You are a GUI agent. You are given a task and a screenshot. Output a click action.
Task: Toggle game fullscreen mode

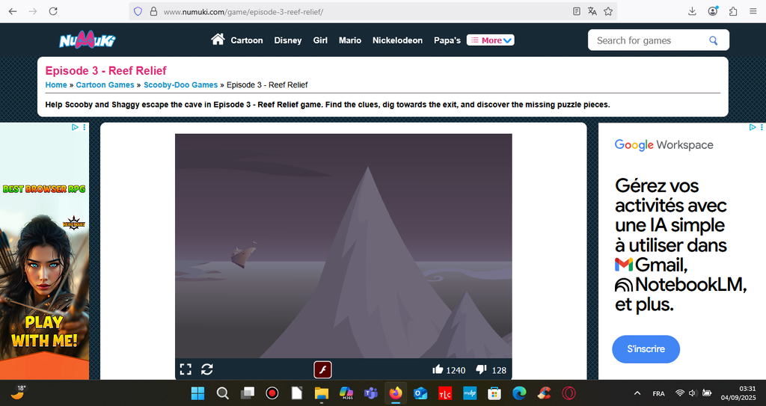coord(186,369)
